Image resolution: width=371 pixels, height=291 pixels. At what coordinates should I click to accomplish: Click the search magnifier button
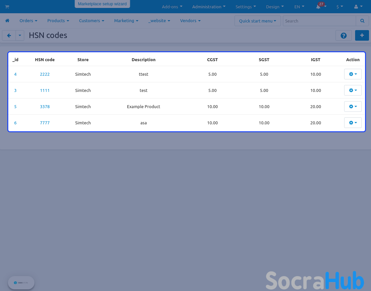tap(362, 21)
